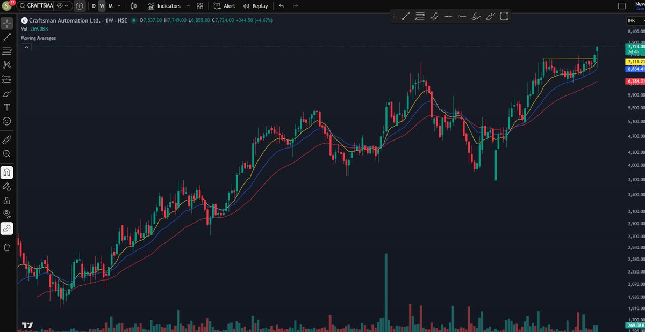Open the forecasting and measurement tools
The height and width of the screenshot is (332, 645).
[x=6, y=79]
